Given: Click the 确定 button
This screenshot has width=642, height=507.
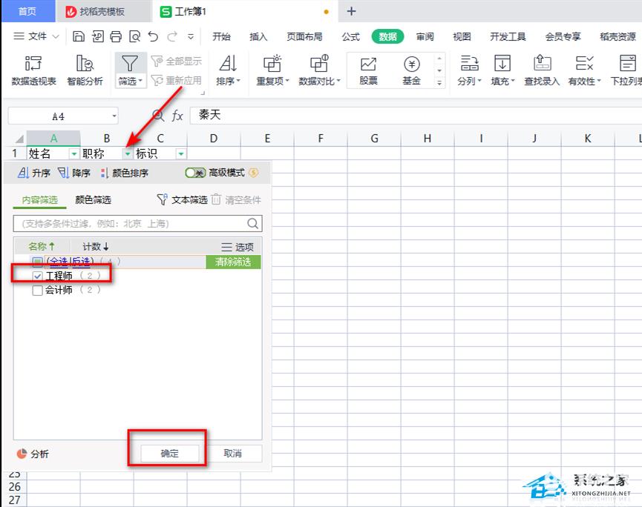Looking at the screenshot, I should pos(169,453).
